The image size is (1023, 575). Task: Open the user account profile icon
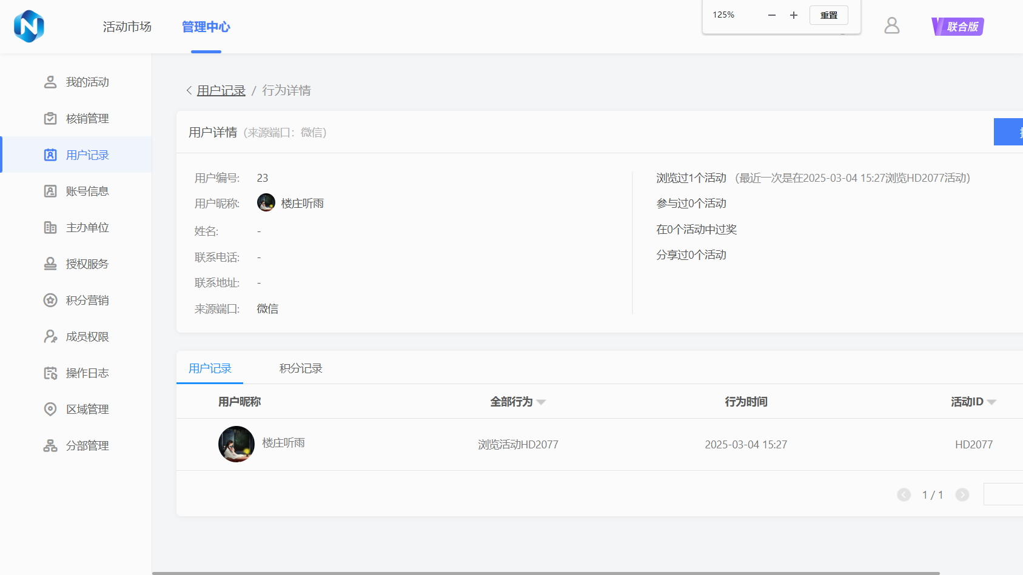pyautogui.click(x=891, y=25)
